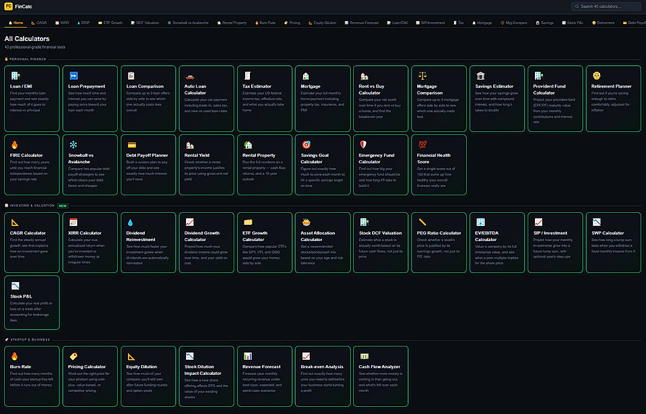Click the NEW badge beside Investing & Valuation
This screenshot has width=646, height=414.
pyautogui.click(x=63, y=205)
